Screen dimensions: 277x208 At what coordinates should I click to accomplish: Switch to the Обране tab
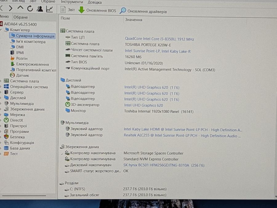pyautogui.click(x=21, y=17)
